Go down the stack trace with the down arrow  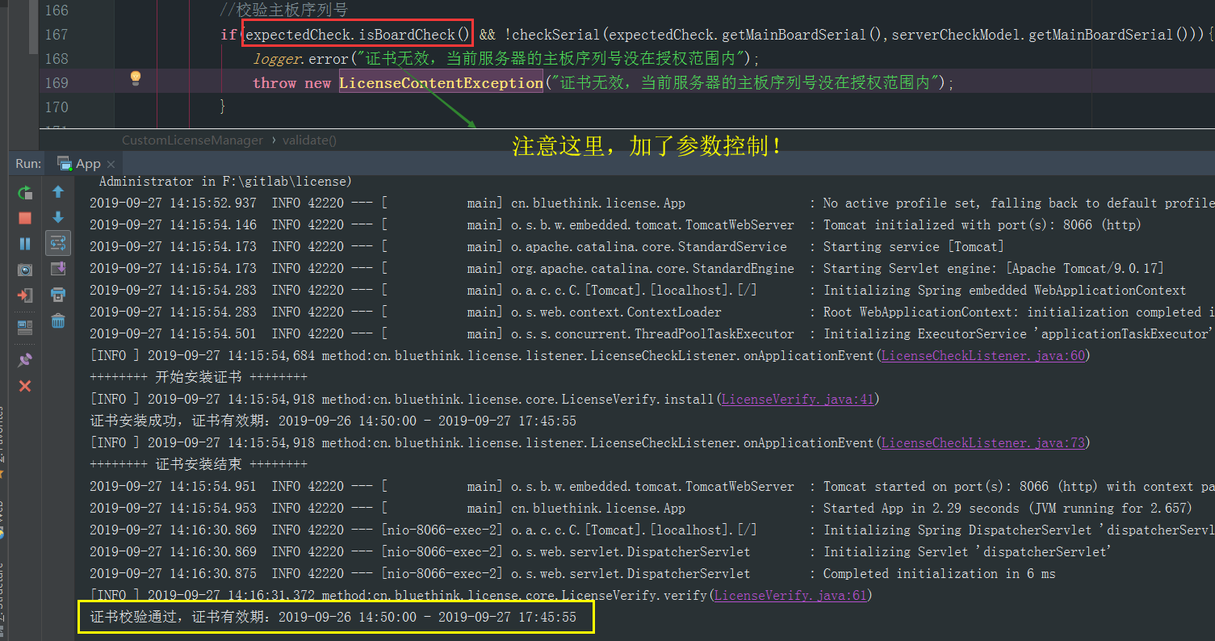[58, 217]
